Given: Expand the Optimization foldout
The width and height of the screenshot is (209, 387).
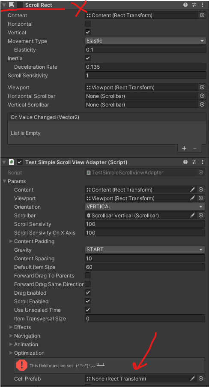Looking at the screenshot, I should pyautogui.click(x=11, y=353).
